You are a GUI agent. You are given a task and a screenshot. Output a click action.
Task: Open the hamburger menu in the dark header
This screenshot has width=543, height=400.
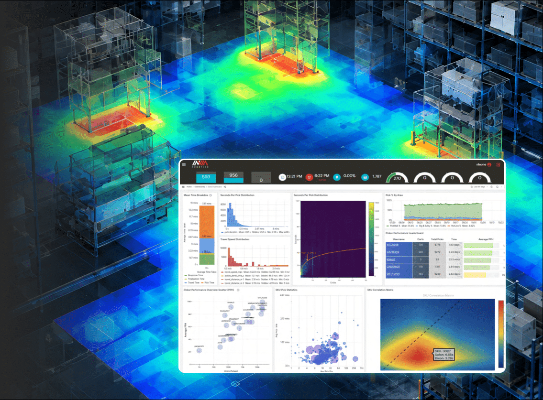point(184,164)
